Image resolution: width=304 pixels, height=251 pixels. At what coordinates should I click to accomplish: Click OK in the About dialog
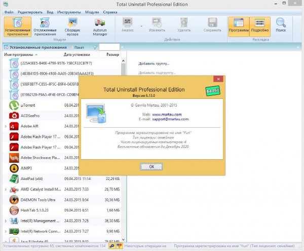[151, 167]
